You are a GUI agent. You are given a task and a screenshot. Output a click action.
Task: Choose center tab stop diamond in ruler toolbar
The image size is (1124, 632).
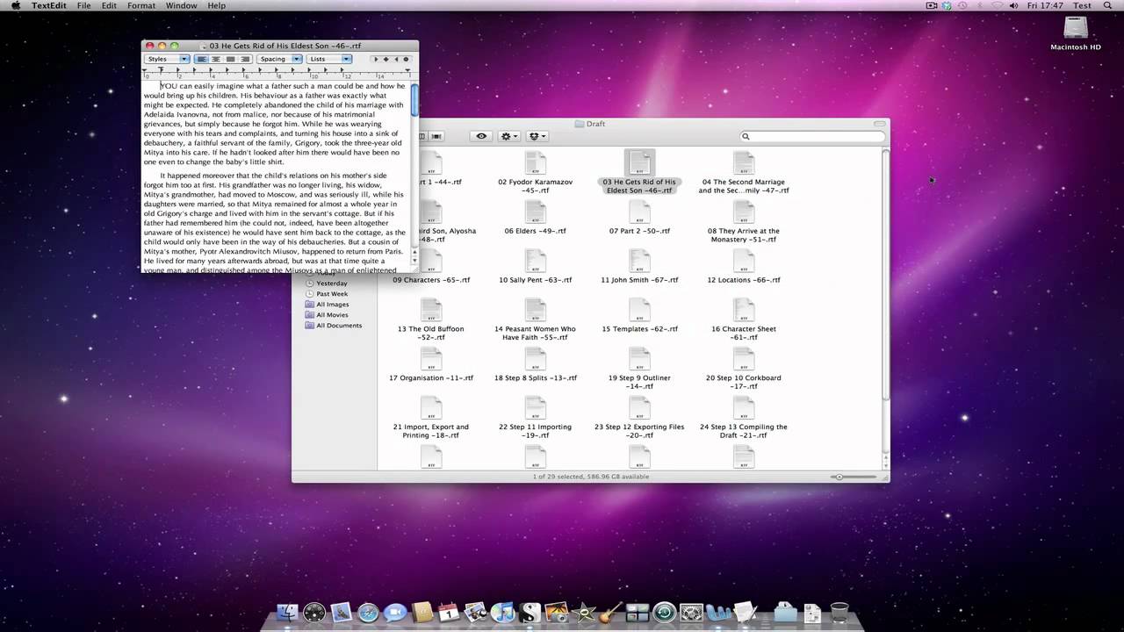coord(385,59)
